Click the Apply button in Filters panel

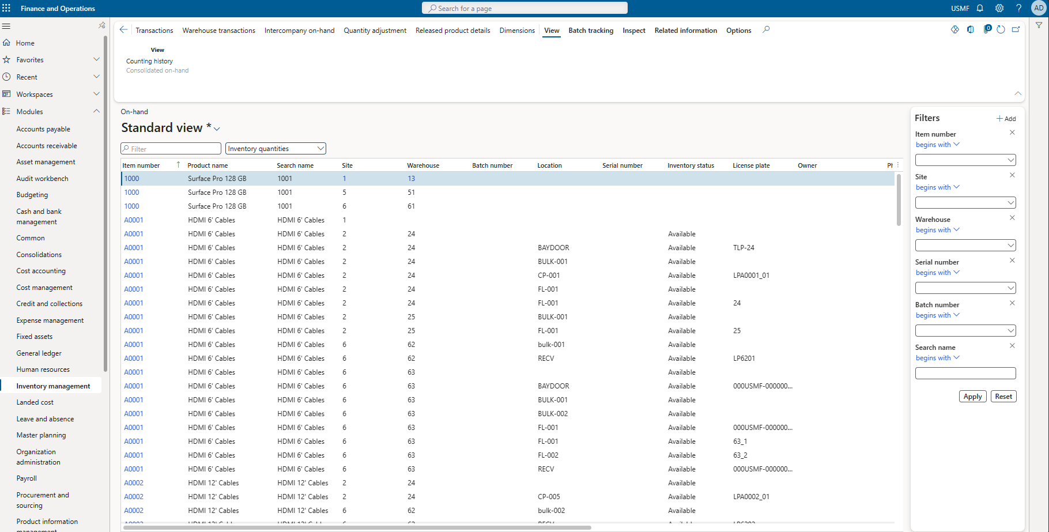tap(972, 396)
